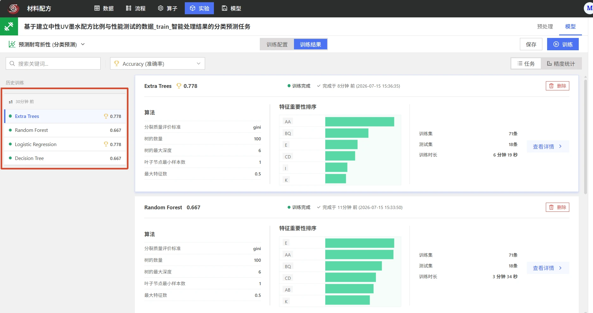Open the Accuracy (准确率) metric dropdown

(x=157, y=64)
